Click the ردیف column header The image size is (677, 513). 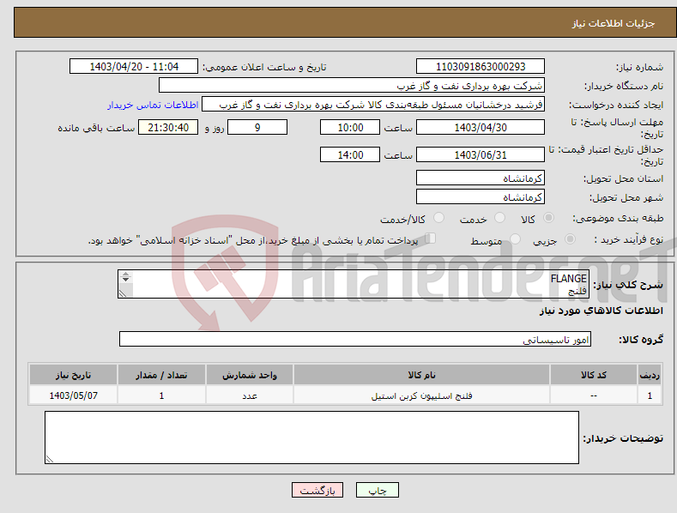pyautogui.click(x=650, y=375)
